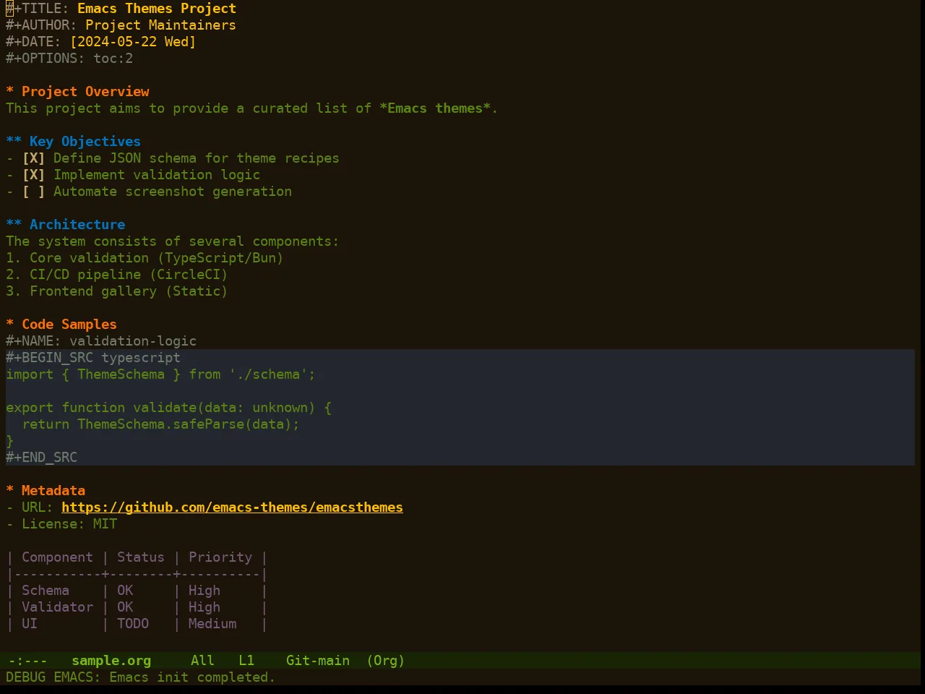This screenshot has height=694, width=925.
Task: Fold the Key Objectives subheading stars
Action: pyautogui.click(x=14, y=142)
